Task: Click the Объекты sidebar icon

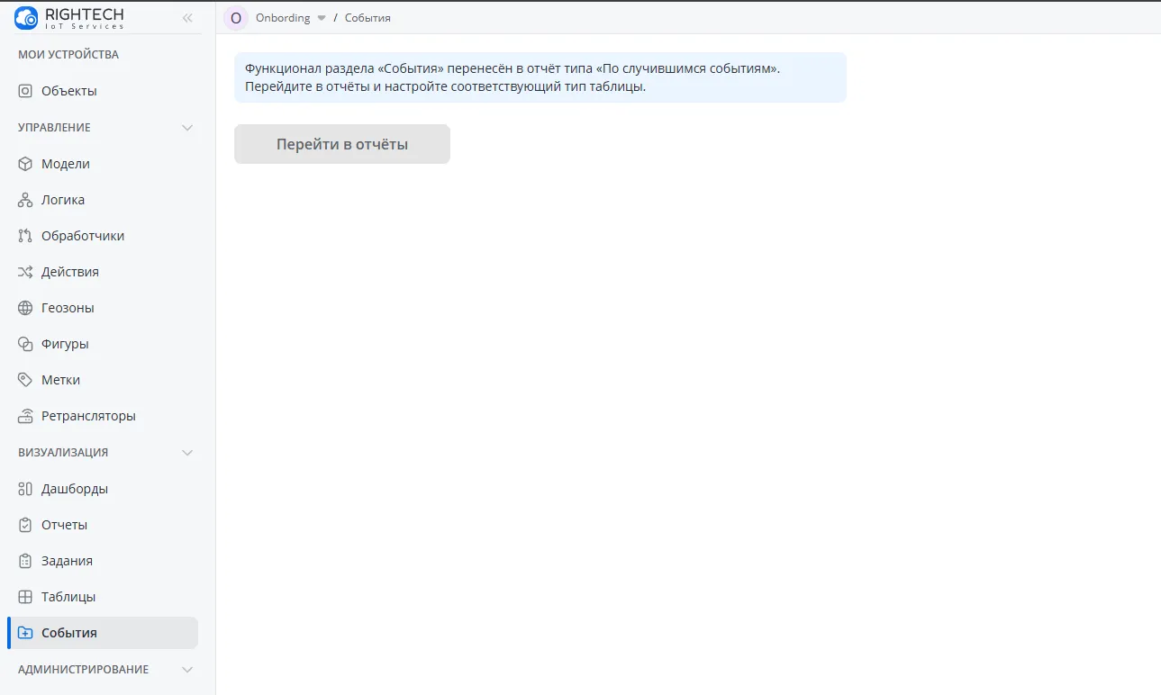Action: pos(25,91)
